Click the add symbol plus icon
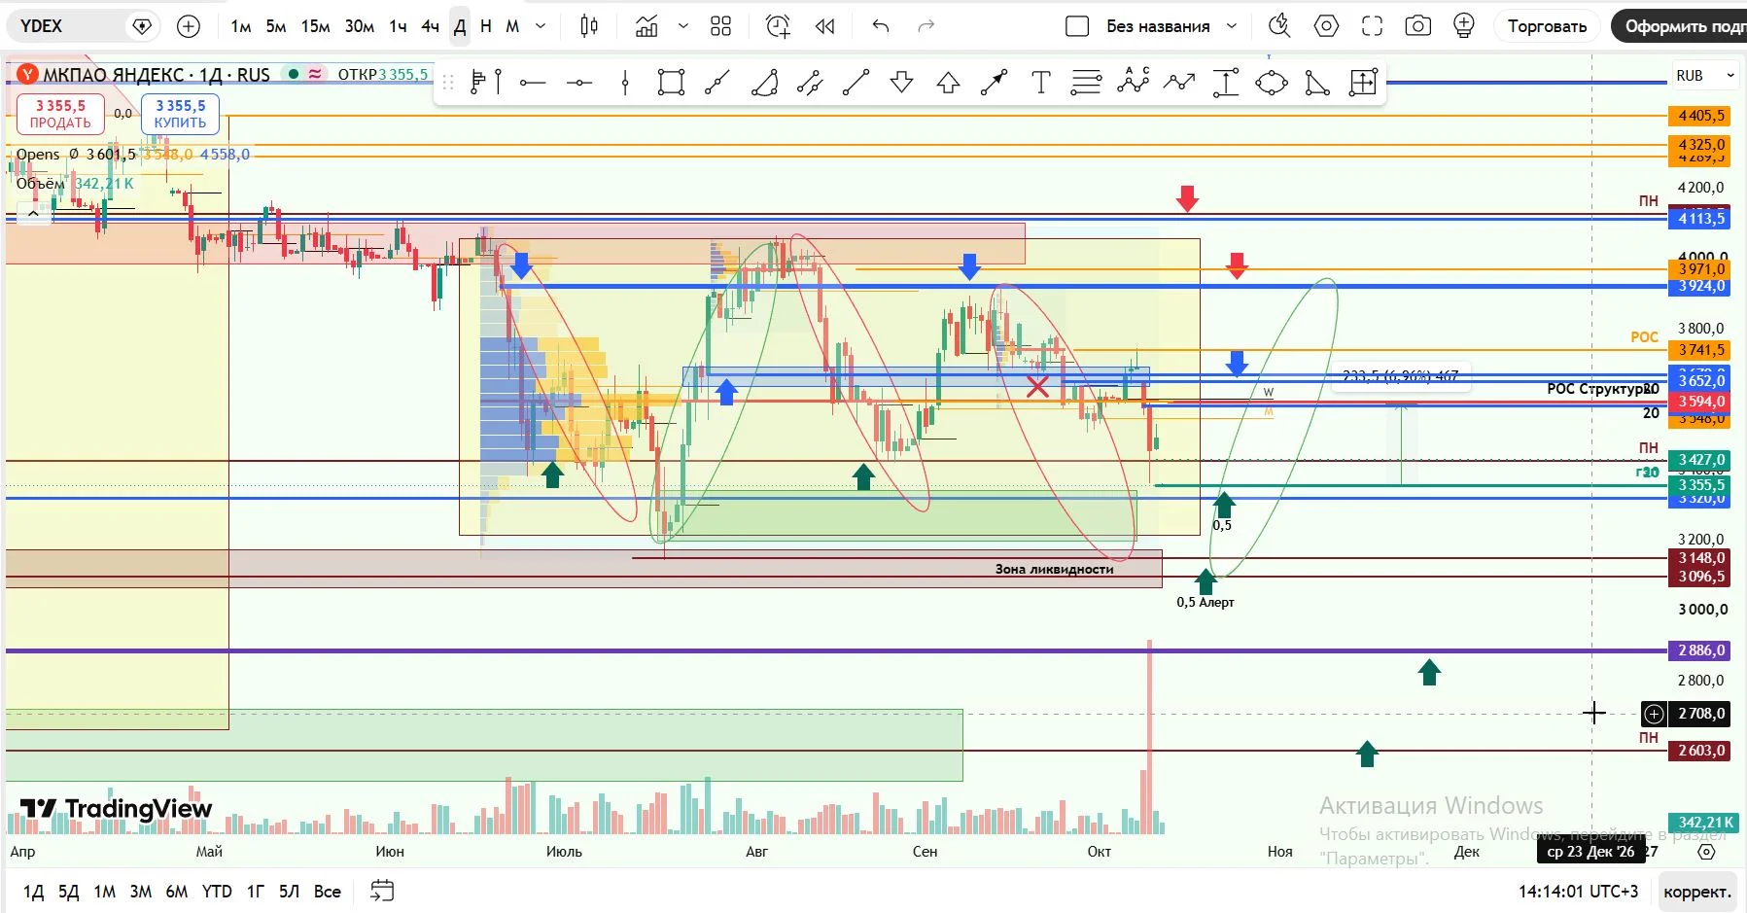Image resolution: width=1747 pixels, height=913 pixels. tap(189, 26)
